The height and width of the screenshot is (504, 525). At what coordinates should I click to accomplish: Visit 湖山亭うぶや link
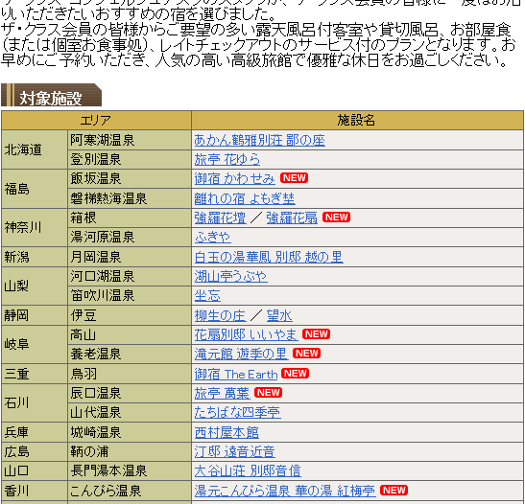pyautogui.click(x=230, y=276)
